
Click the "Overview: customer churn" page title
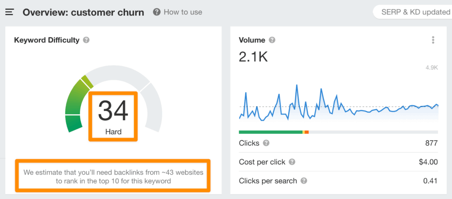coord(83,12)
